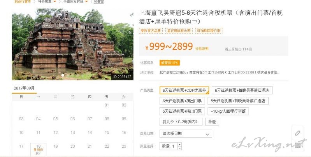Select 6天往返机票+CDF优惠券 product type
The width and height of the screenshot is (311, 157).
[184, 90]
